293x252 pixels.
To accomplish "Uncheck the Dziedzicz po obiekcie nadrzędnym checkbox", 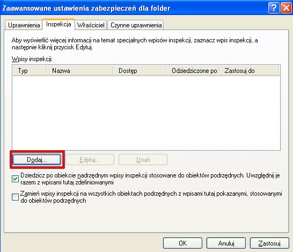I will 15,179.
